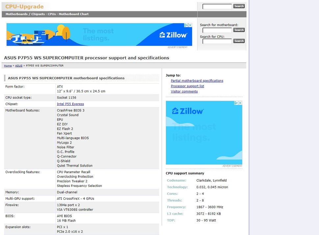319x235 pixels.
Task: Open Chipsets menu item
Action: [38, 14]
